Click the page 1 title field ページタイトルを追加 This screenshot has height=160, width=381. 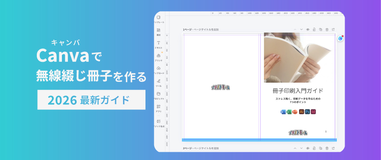tap(206, 29)
